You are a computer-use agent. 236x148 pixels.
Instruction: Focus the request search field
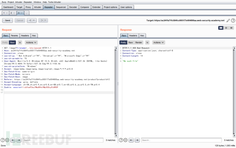click(63, 140)
